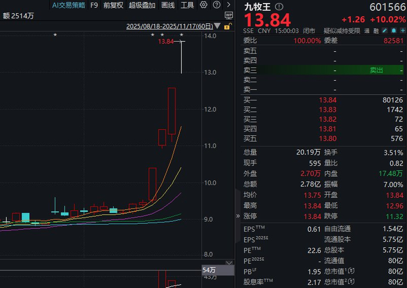This screenshot has height=288, width=407.
Task: Click the 总量 20.19万 value
Action: point(308,152)
